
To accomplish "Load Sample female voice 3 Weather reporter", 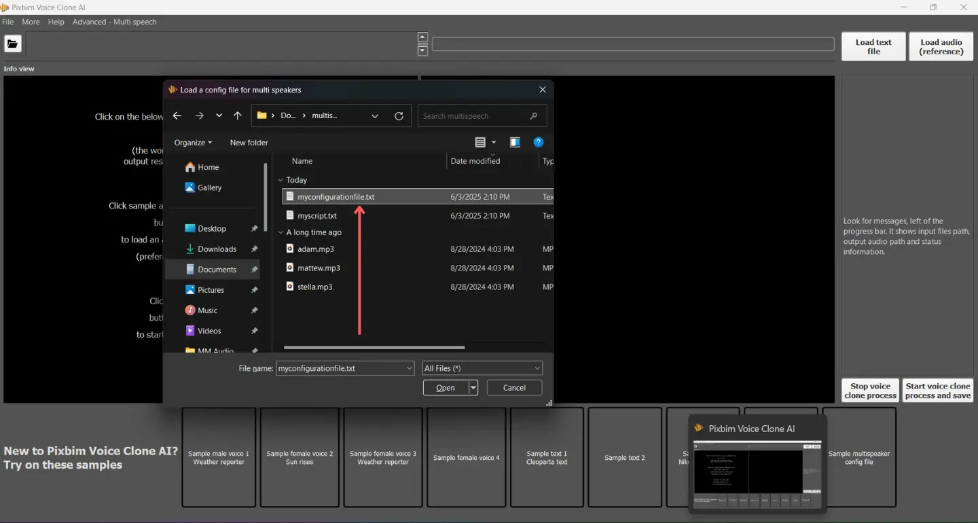I will point(383,457).
